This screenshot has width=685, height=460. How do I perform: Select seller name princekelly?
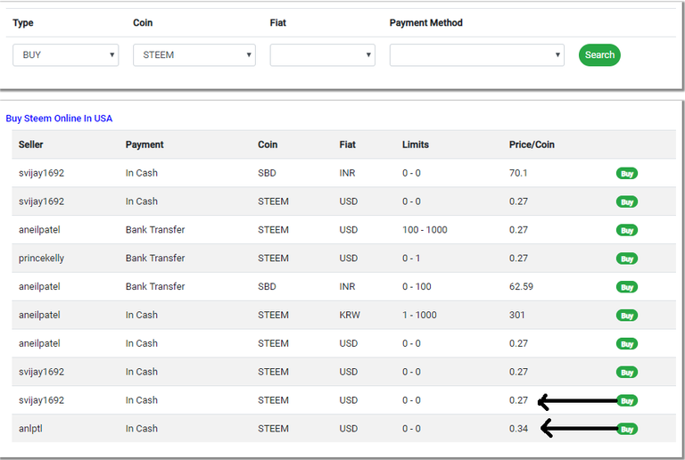pyautogui.click(x=41, y=259)
